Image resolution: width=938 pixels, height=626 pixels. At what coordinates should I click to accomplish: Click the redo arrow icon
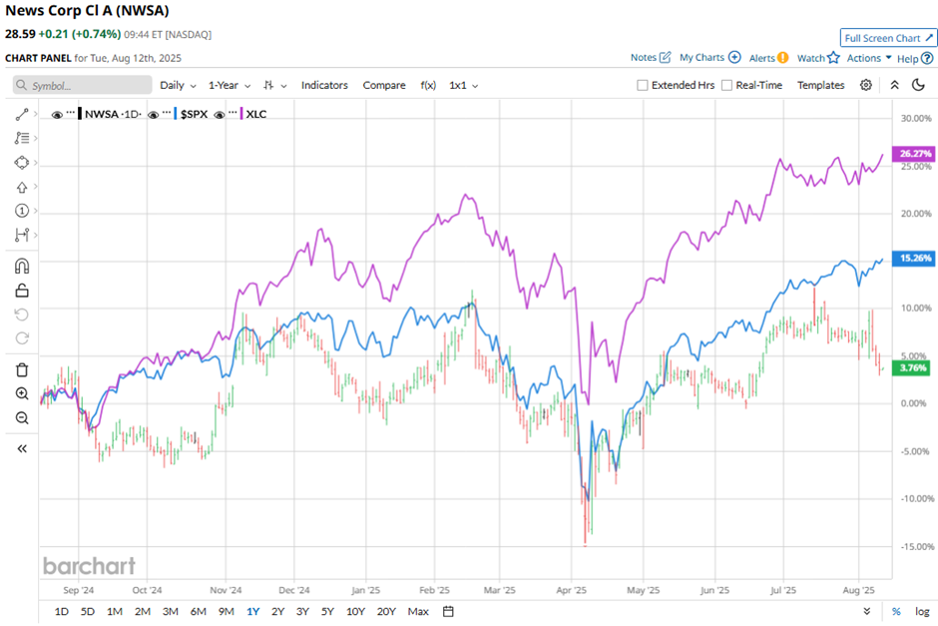[22, 338]
